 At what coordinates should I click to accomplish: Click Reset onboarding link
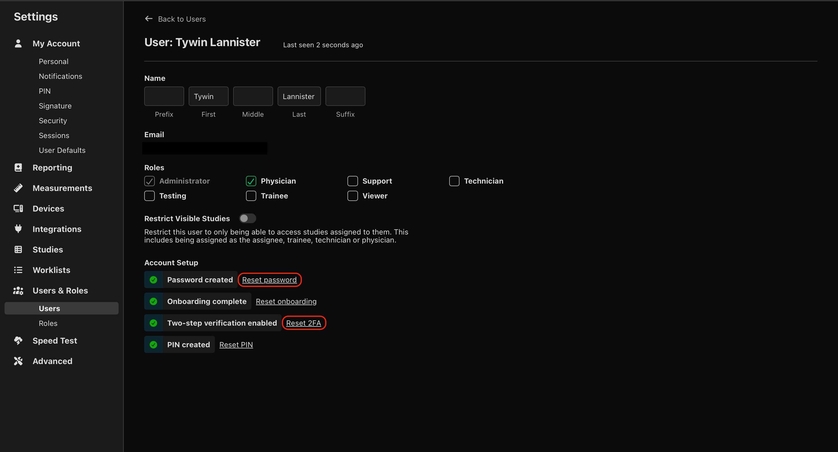[286, 301]
